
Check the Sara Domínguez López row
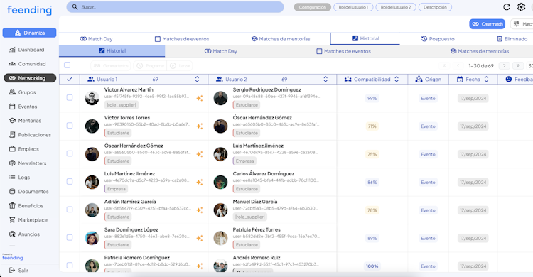coord(70,237)
